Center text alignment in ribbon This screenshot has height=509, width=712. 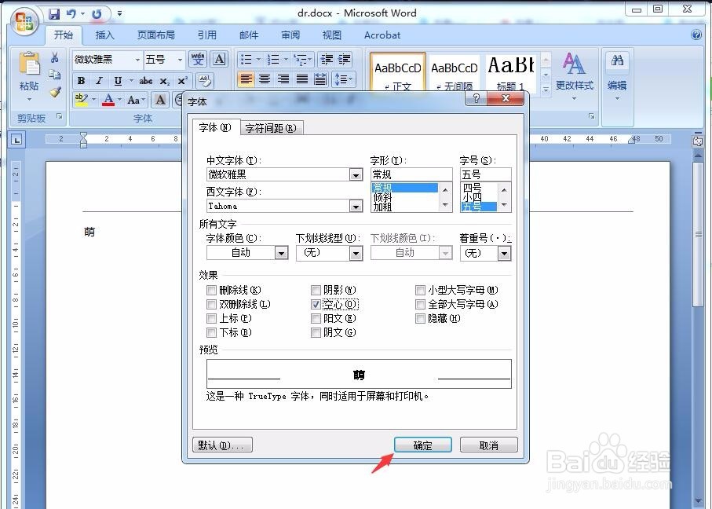265,79
